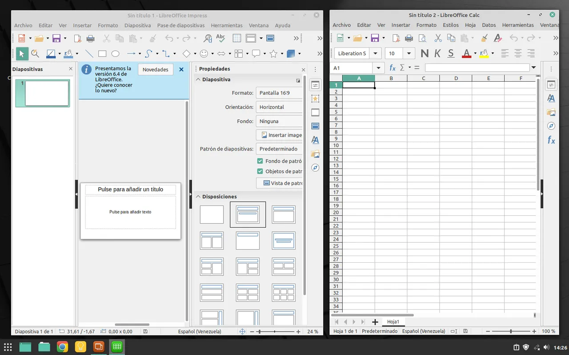This screenshot has width=569, height=355.
Task: Select the Hoja1 sheet tab
Action: tap(393, 322)
